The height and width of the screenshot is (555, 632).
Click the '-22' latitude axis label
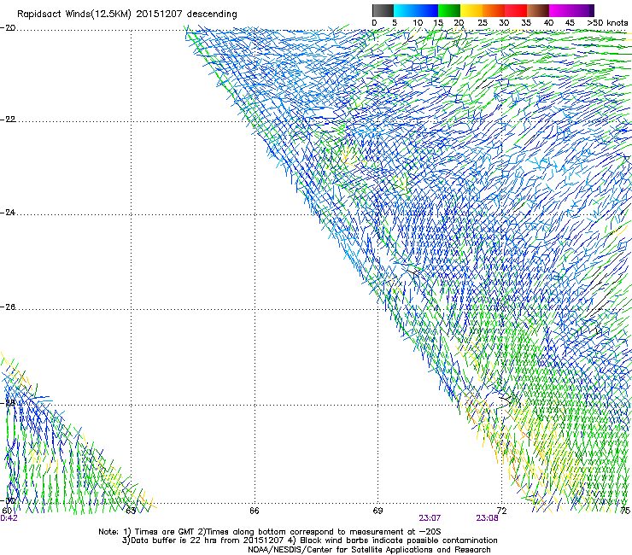pyautogui.click(x=9, y=120)
